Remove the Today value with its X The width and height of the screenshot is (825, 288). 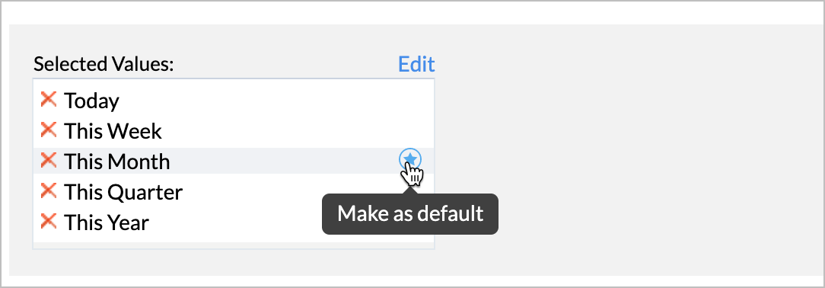point(49,98)
